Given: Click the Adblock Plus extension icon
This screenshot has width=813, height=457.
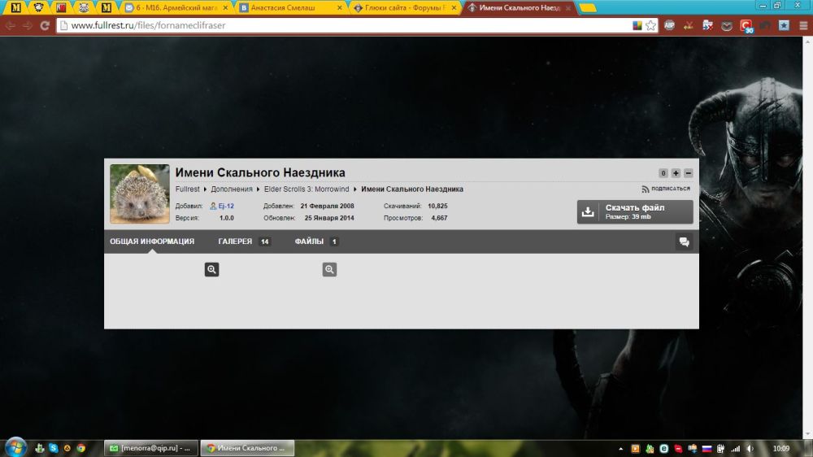Looking at the screenshot, I should (x=669, y=25).
